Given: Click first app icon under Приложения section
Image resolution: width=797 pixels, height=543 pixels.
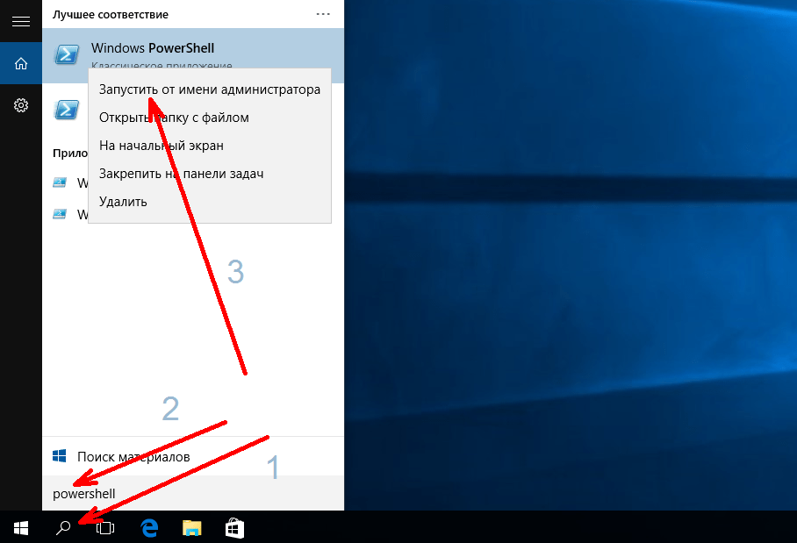Looking at the screenshot, I should click(60, 183).
